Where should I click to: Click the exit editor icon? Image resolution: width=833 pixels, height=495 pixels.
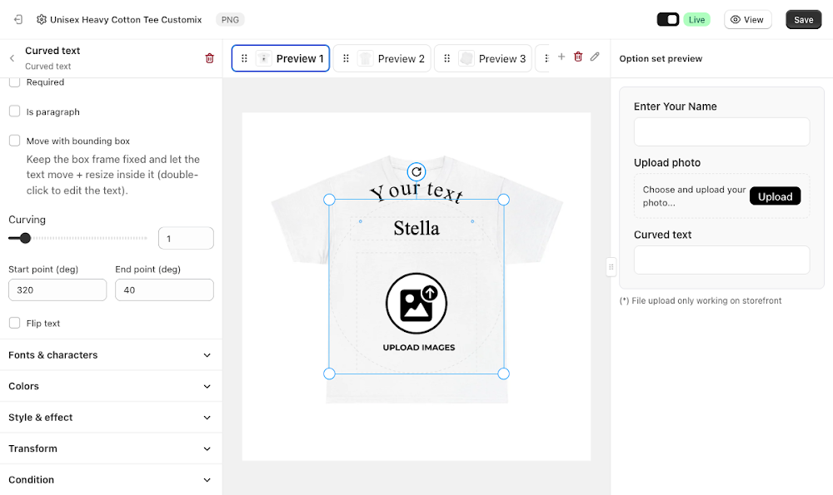pos(18,20)
